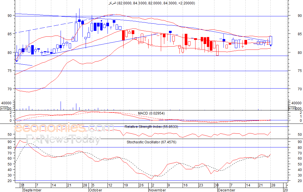This screenshot has width=303, height=192.
Task: Click RSI value 50 on left axis
Action: pos(10,134)
